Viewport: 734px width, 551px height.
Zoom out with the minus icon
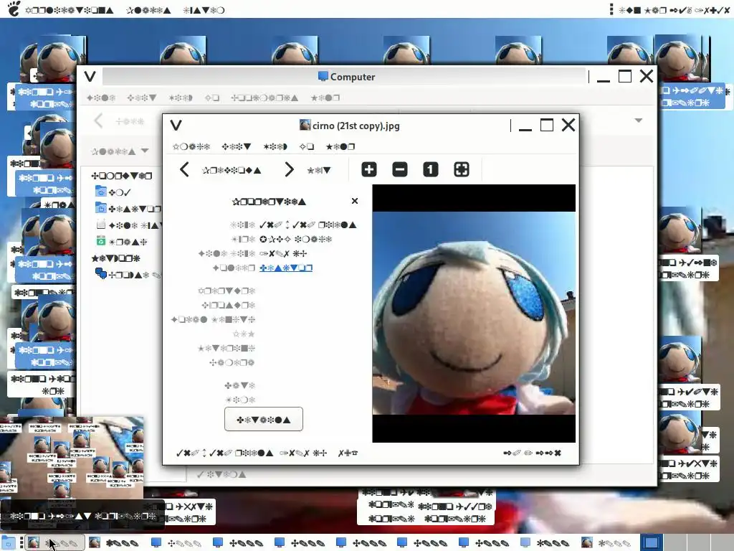[400, 169]
